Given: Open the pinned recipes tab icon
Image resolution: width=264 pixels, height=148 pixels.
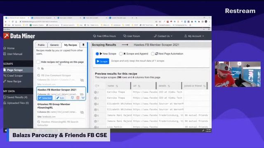Looking at the screenshot, I should pos(83,45).
